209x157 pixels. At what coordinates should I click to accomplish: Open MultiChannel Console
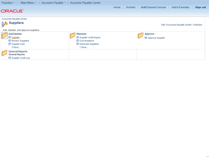[153, 7]
